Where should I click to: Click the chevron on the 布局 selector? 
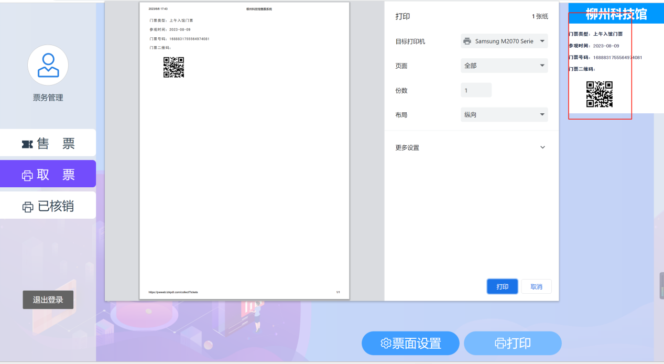pos(542,114)
